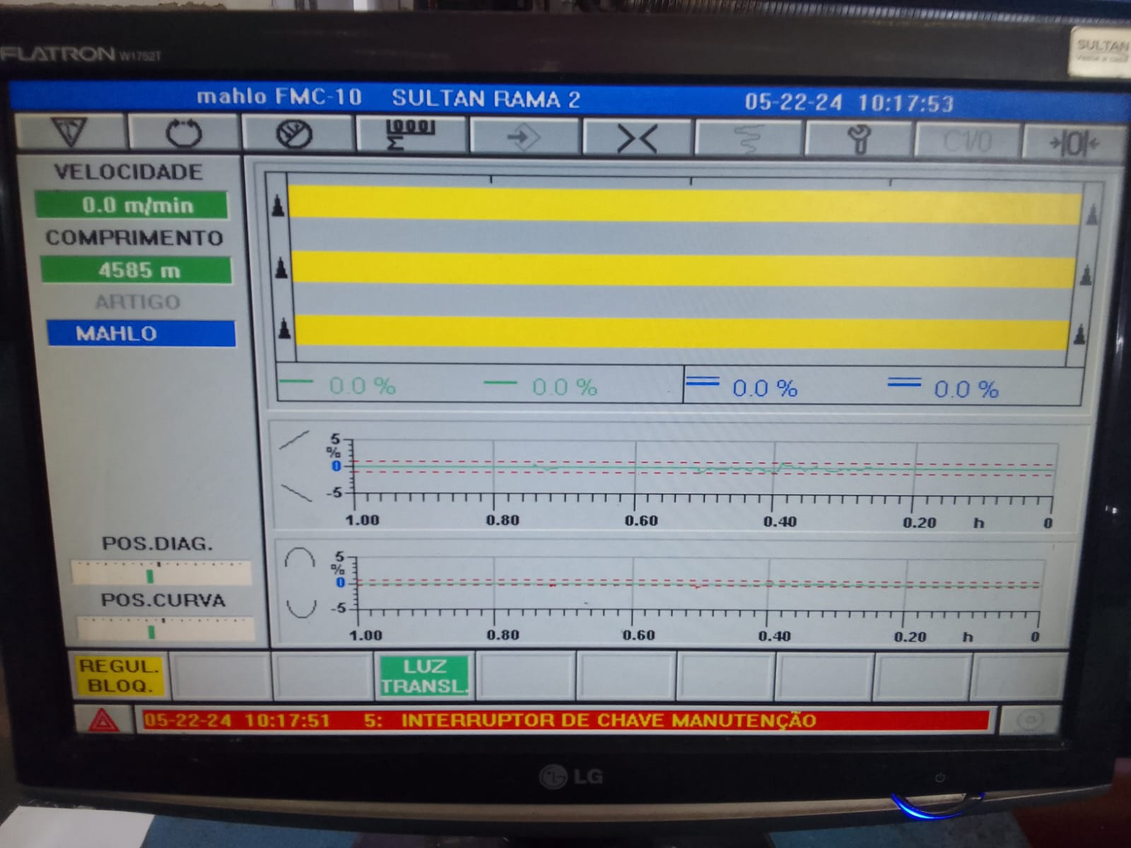Click the inverted triangle toolbar icon

(x=70, y=131)
